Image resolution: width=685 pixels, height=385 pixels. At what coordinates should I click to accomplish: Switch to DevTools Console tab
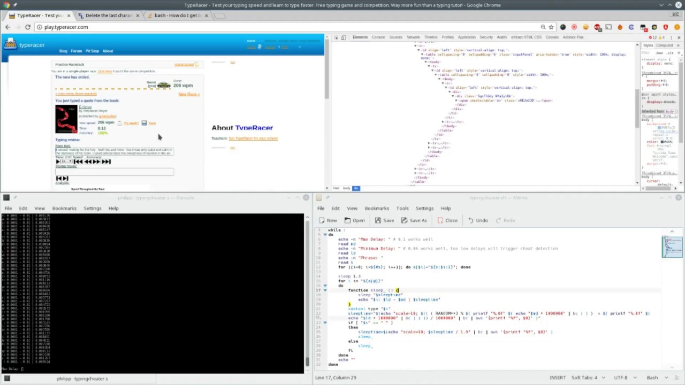click(378, 37)
